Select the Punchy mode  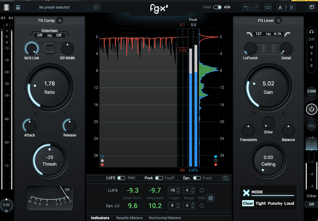[x=275, y=203]
